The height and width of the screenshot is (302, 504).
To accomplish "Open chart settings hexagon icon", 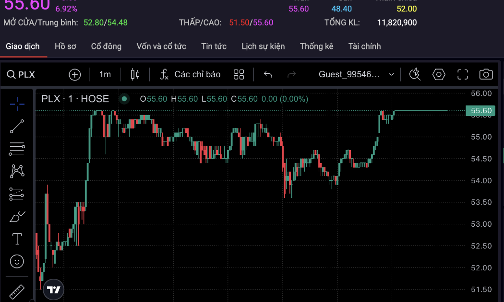I will pos(439,74).
